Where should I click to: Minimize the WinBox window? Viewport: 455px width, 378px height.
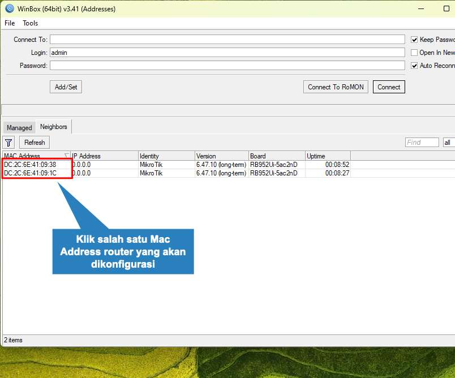[x=420, y=9]
